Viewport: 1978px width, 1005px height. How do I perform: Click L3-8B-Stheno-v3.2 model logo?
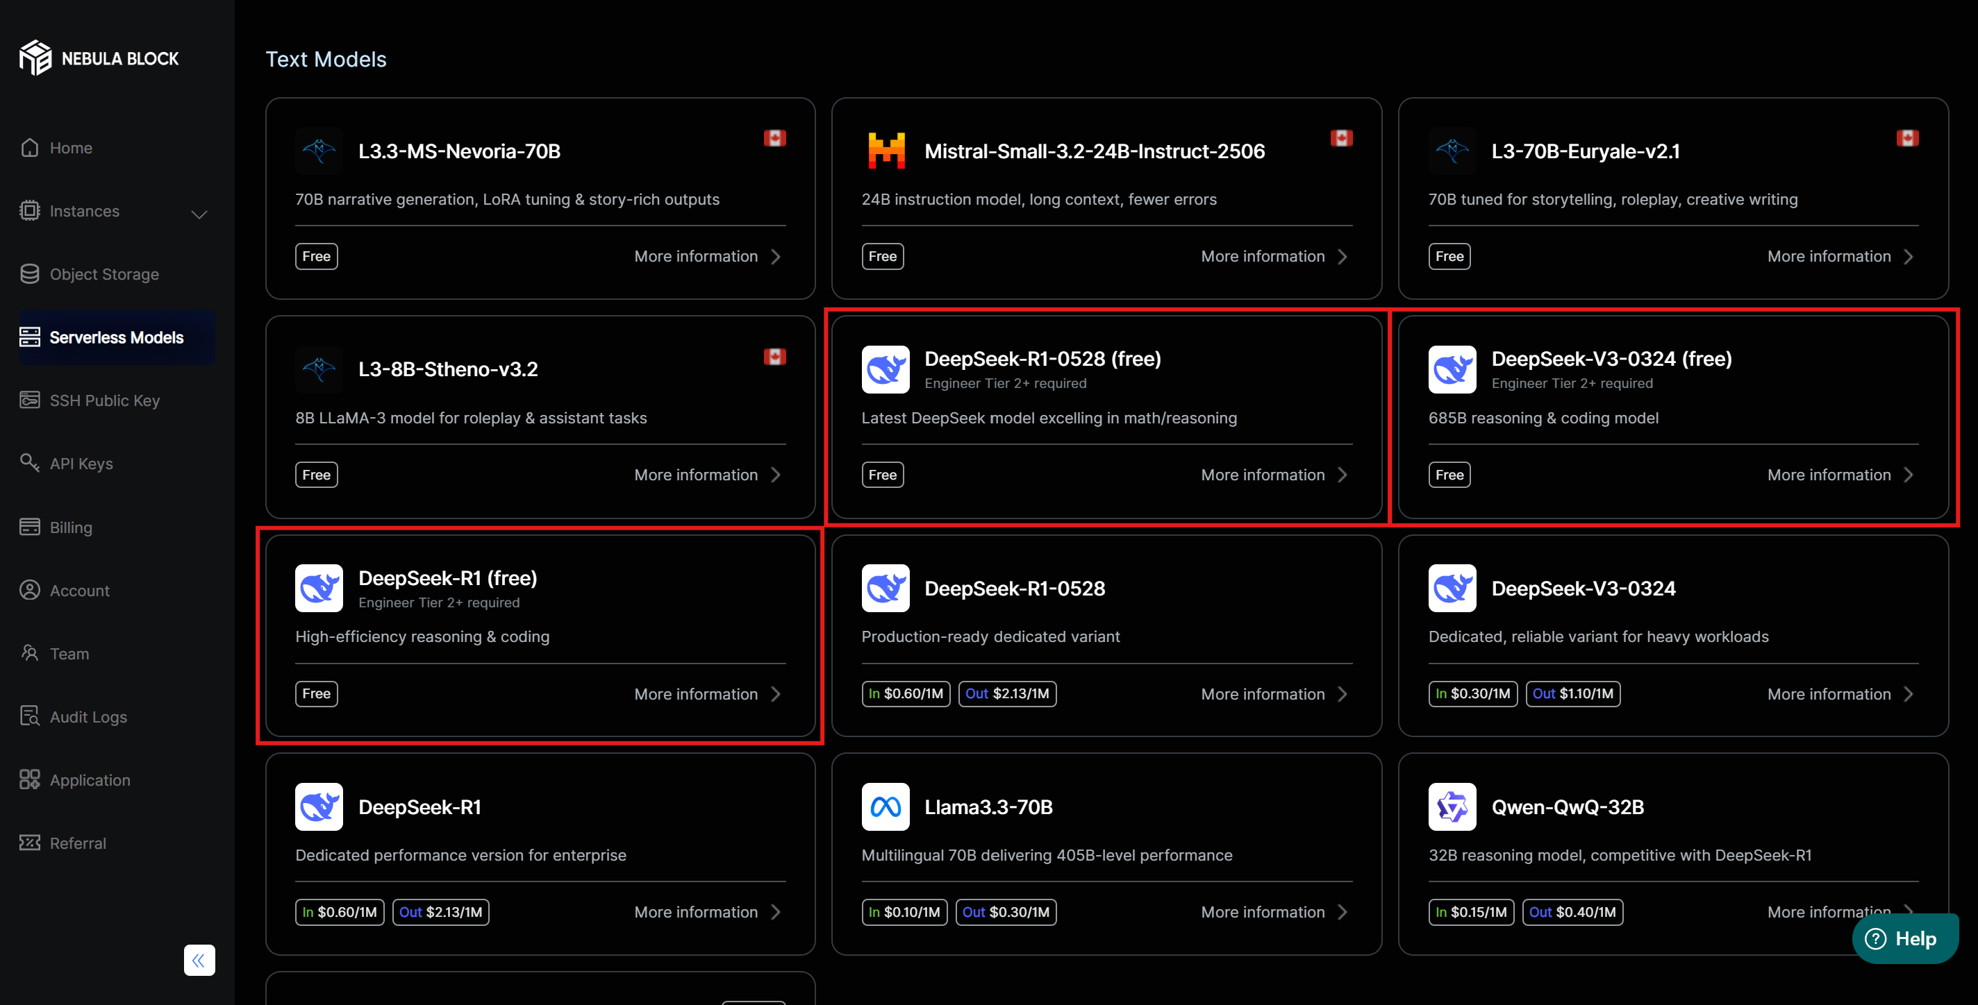[x=319, y=369]
